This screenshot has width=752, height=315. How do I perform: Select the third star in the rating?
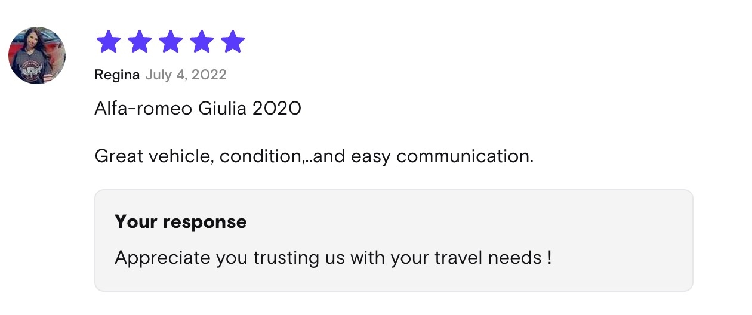point(171,42)
